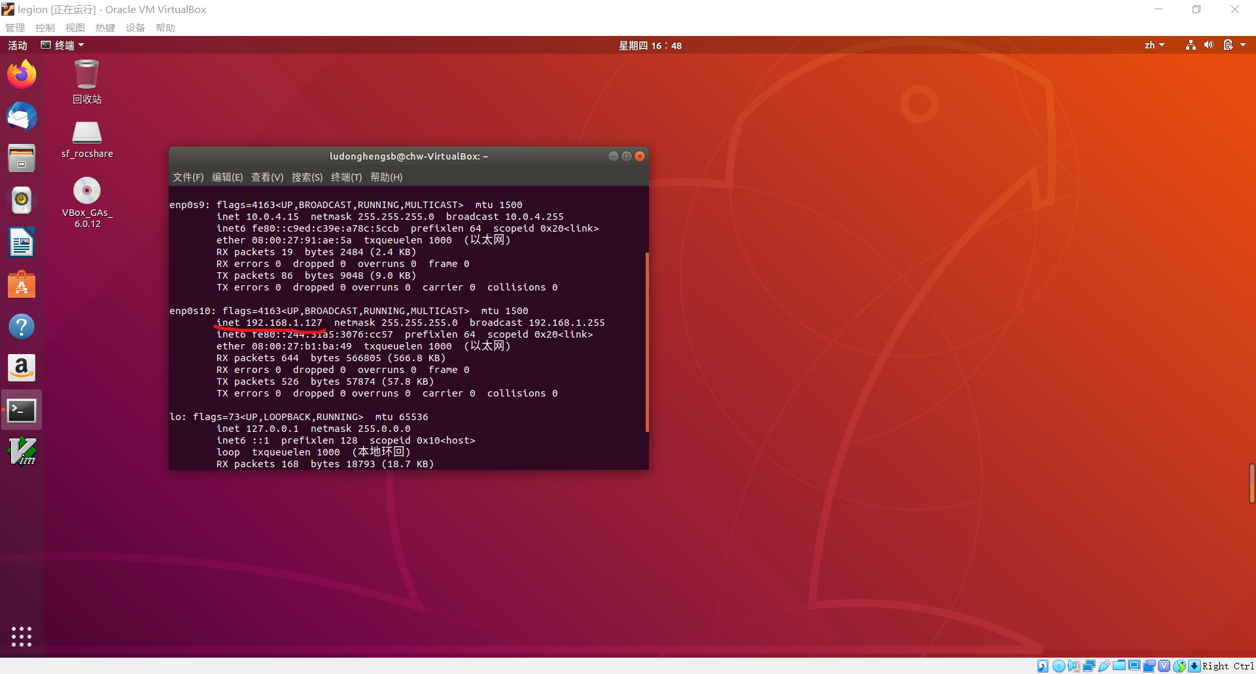Image resolution: width=1256 pixels, height=674 pixels.
Task: Show applications grid at dock bottom
Action: pos(22,636)
